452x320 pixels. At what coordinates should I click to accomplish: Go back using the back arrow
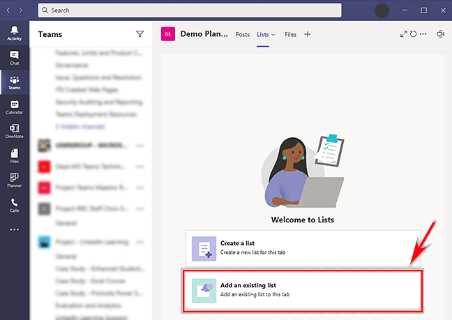pos(8,10)
